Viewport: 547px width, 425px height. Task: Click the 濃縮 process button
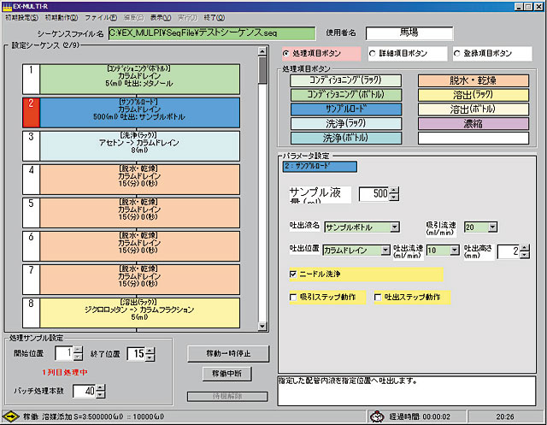[473, 123]
